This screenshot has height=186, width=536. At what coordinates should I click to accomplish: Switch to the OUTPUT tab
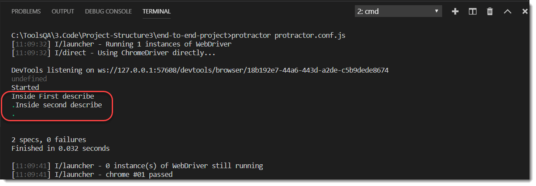click(x=63, y=12)
